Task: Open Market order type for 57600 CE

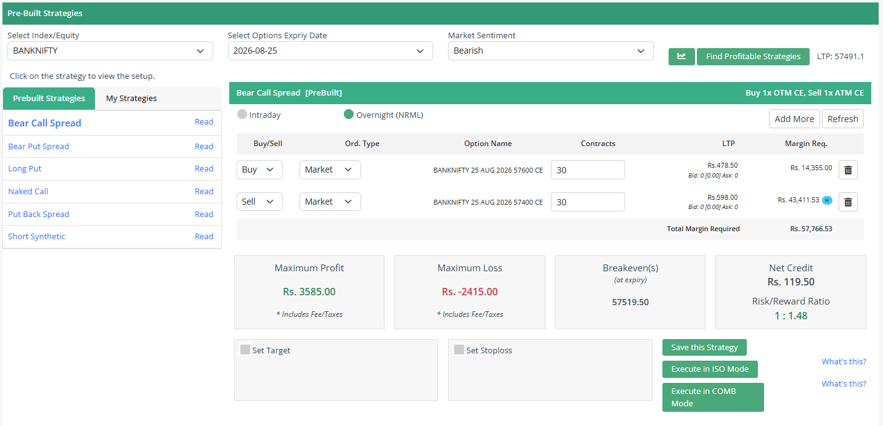Action: tap(330, 170)
